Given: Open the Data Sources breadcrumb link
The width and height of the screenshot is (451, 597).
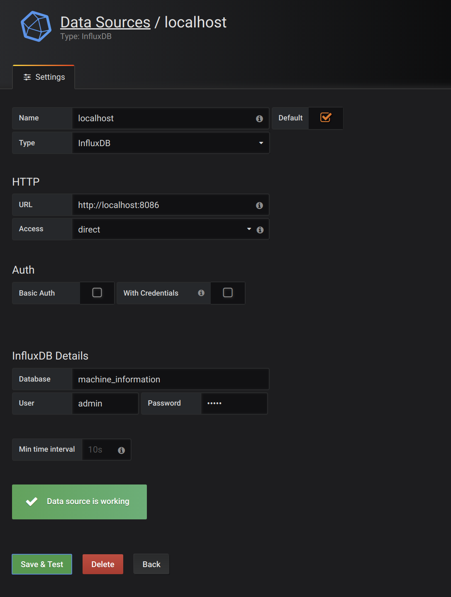Looking at the screenshot, I should 105,22.
